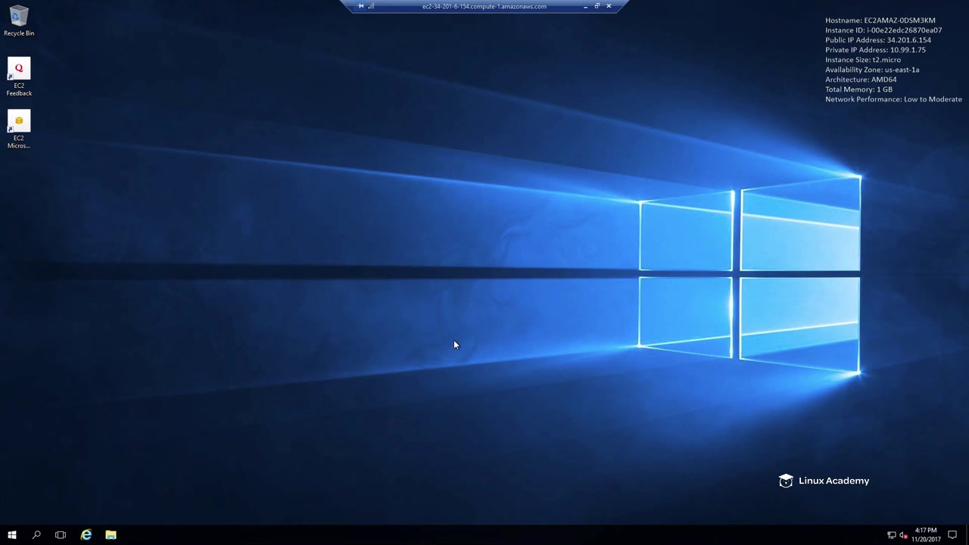
Task: Select the Recycle Bin desktop icon
Action: pyautogui.click(x=19, y=21)
